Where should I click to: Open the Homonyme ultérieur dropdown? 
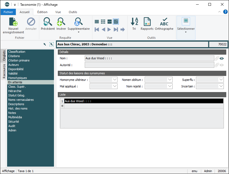(x=115, y=80)
